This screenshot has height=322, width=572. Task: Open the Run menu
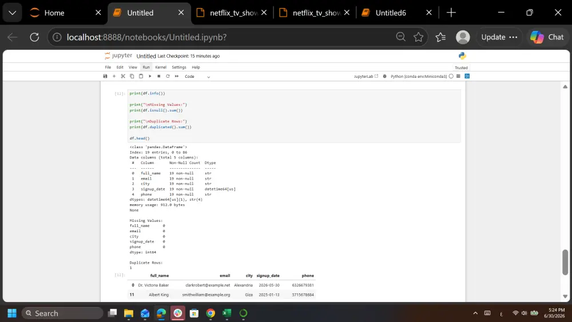pyautogui.click(x=146, y=67)
